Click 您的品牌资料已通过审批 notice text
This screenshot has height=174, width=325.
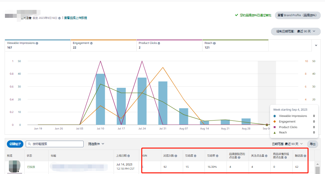(x=256, y=15)
